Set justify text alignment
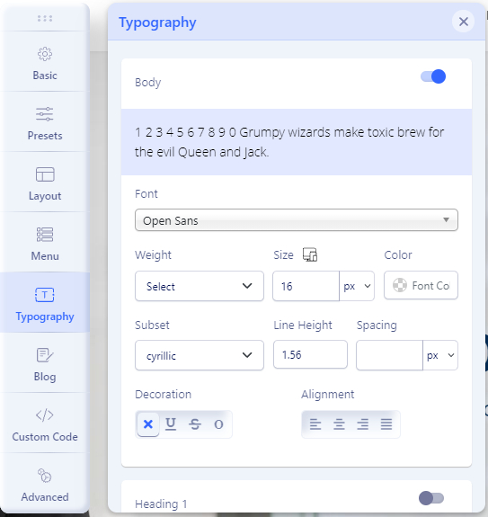 386,424
